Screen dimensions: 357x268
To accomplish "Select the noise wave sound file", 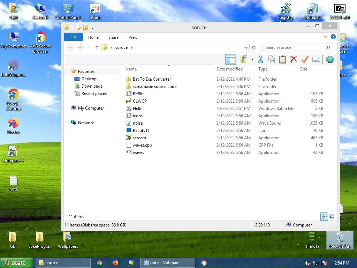I will click(x=137, y=123).
